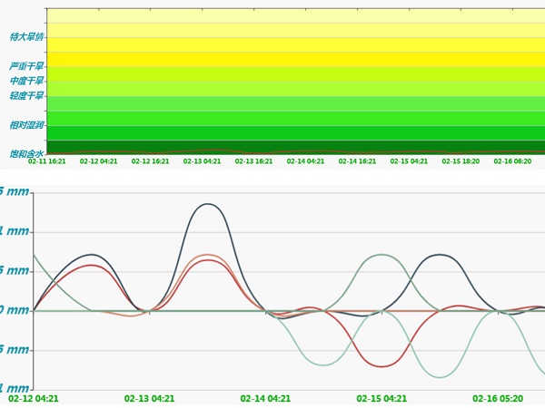This screenshot has width=545, height=408.
Task: Click the 中度干旱 level label
Action: tap(26, 81)
